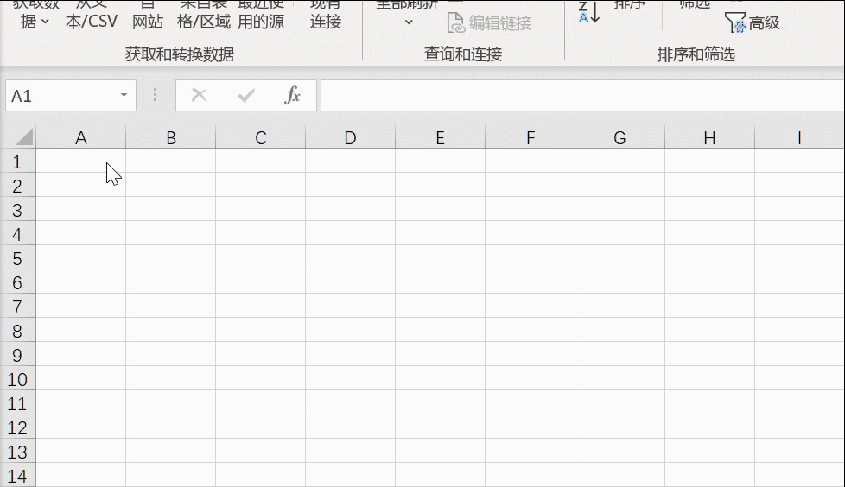Screen dimensions: 845x487
Task: Select row 9 header
Action: pos(17,356)
